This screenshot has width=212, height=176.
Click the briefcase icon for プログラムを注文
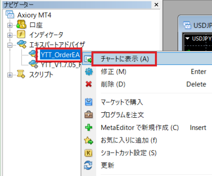click(88, 115)
